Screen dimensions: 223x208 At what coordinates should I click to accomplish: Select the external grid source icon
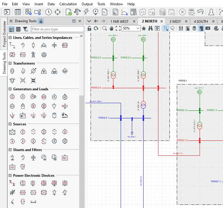click(x=12, y=132)
